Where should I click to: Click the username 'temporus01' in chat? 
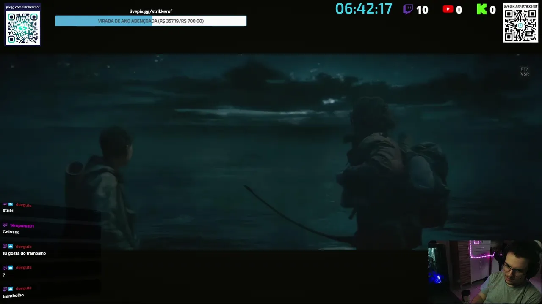coord(22,226)
